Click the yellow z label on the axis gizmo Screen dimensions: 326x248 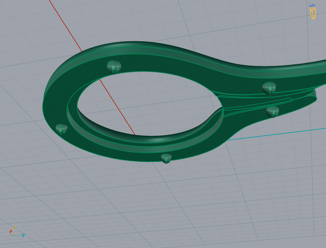tap(14, 228)
